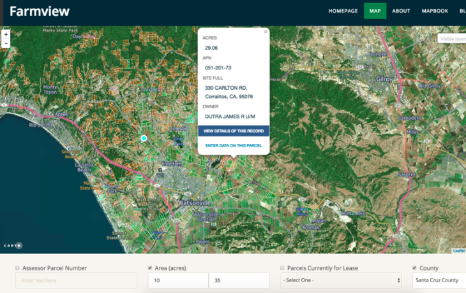Open the CARTO logo link

point(13,246)
